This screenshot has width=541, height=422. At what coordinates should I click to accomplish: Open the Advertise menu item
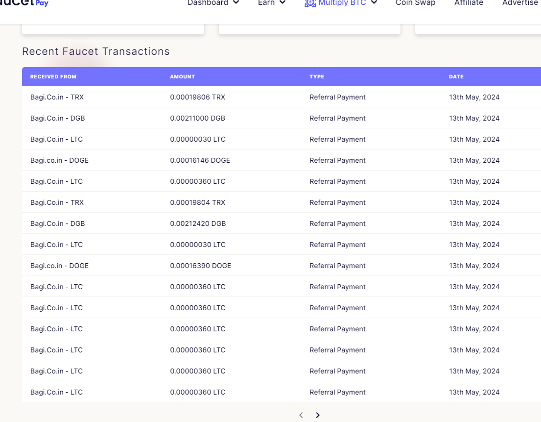[x=520, y=3]
